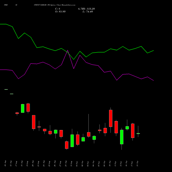Screen dimensions: 172x172
Task: Click the '24 Aug' date label on axis
Action: pos(44,164)
